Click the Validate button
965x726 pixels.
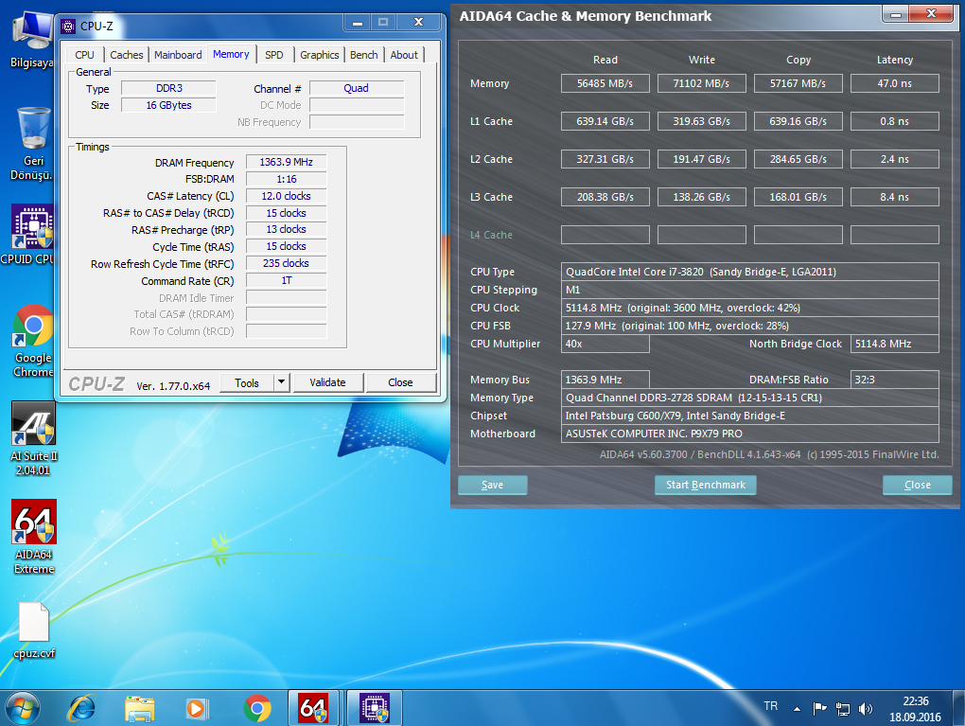coord(327,382)
